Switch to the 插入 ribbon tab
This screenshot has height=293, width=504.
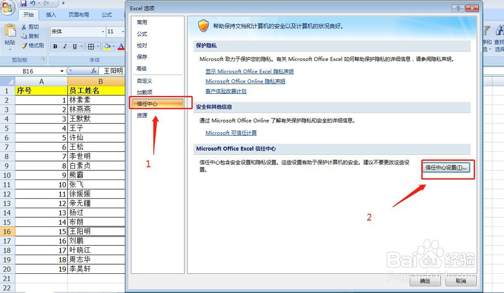[x=51, y=15]
